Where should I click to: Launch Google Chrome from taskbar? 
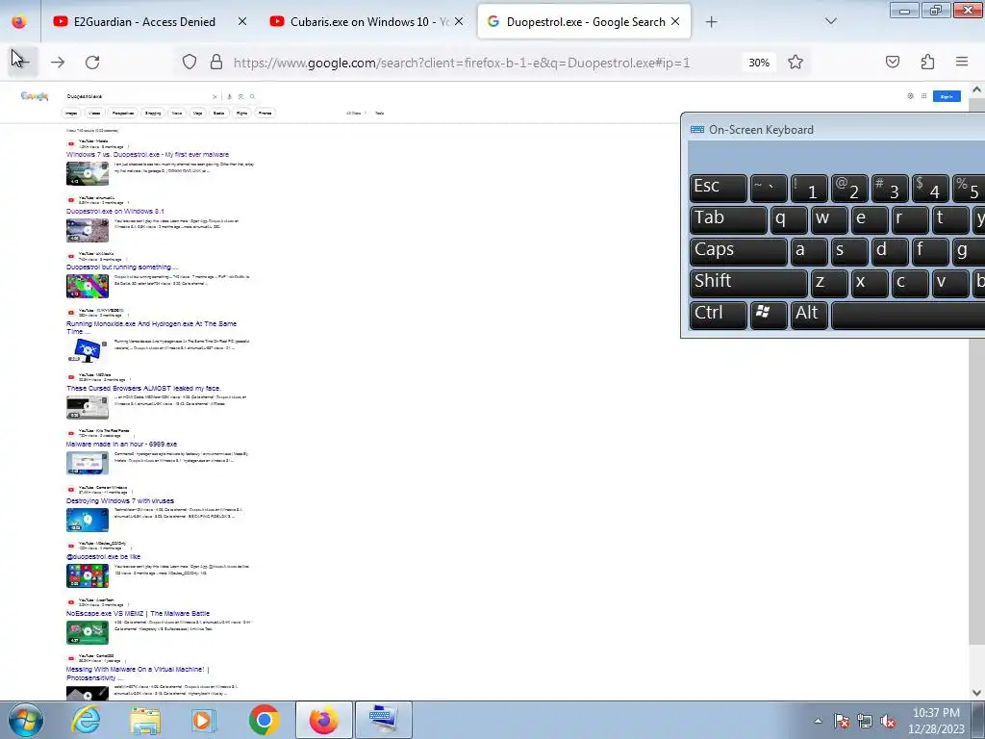pos(264,720)
